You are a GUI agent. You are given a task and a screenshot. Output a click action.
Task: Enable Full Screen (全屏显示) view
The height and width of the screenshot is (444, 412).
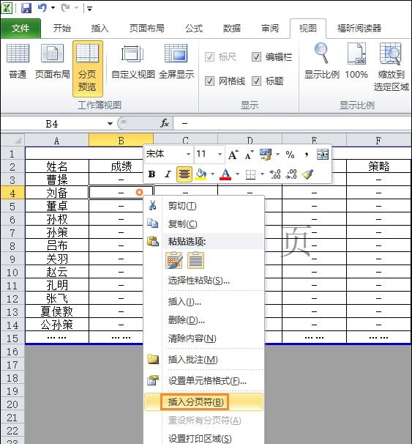pos(176,62)
